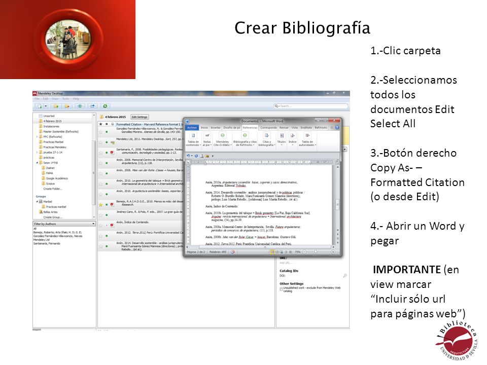Open PDF icon on Santamaría 2008 row
This screenshot has height=365, width=487.
[x=112, y=153]
